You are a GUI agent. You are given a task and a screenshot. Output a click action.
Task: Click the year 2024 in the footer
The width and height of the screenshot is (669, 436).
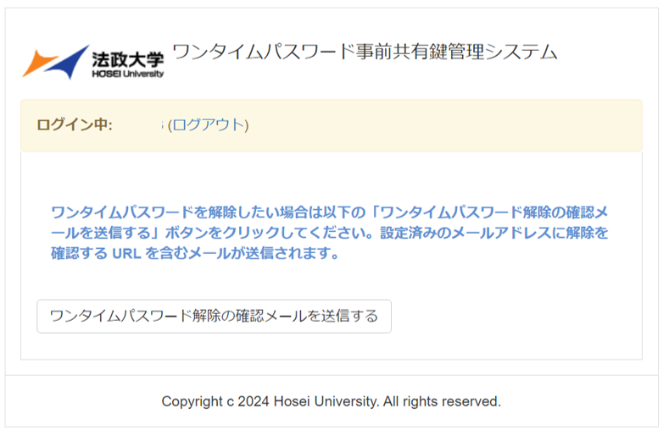[x=254, y=401]
